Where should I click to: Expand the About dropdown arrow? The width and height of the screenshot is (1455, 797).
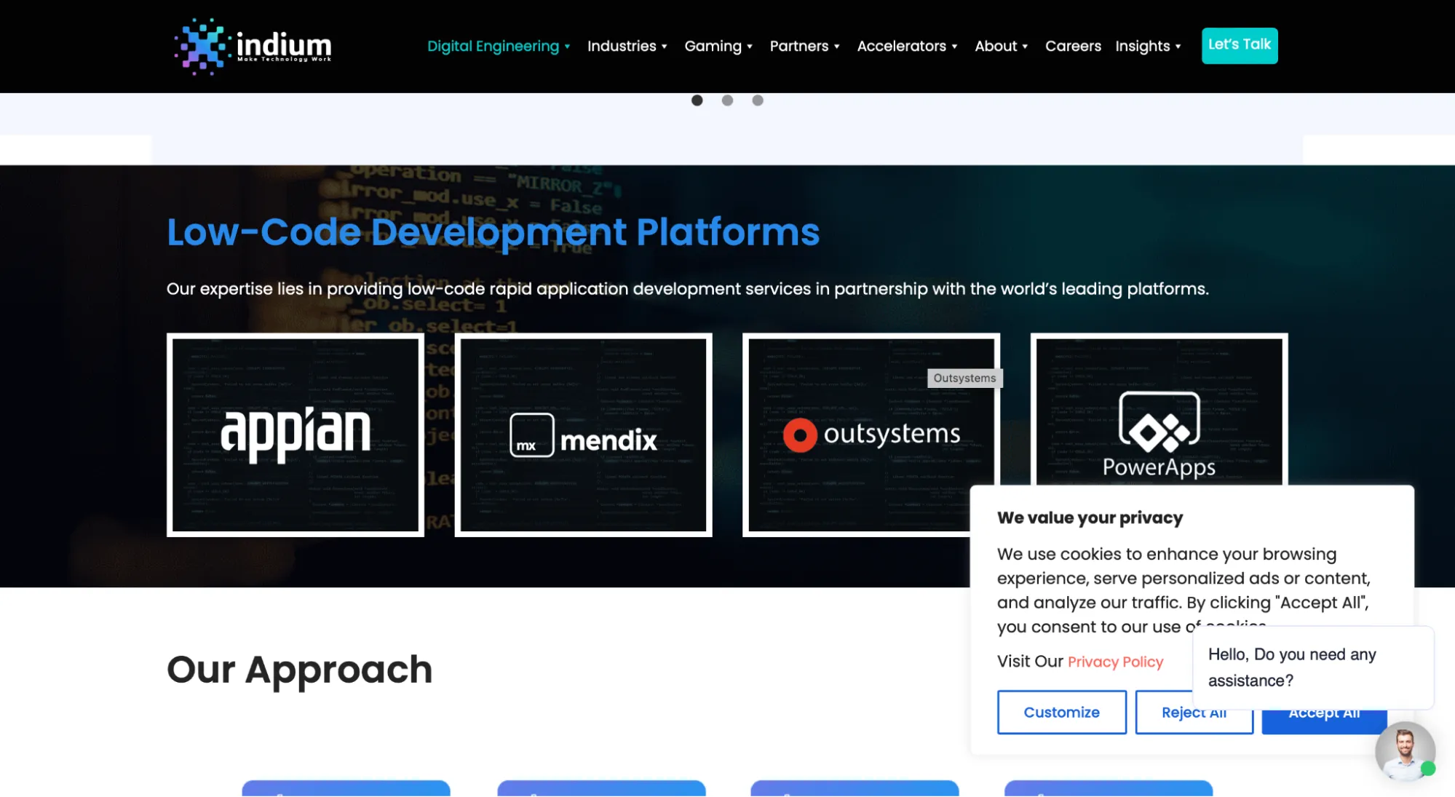pyautogui.click(x=1025, y=47)
